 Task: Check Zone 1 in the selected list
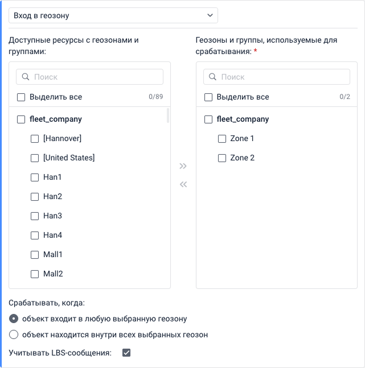pyautogui.click(x=222, y=139)
